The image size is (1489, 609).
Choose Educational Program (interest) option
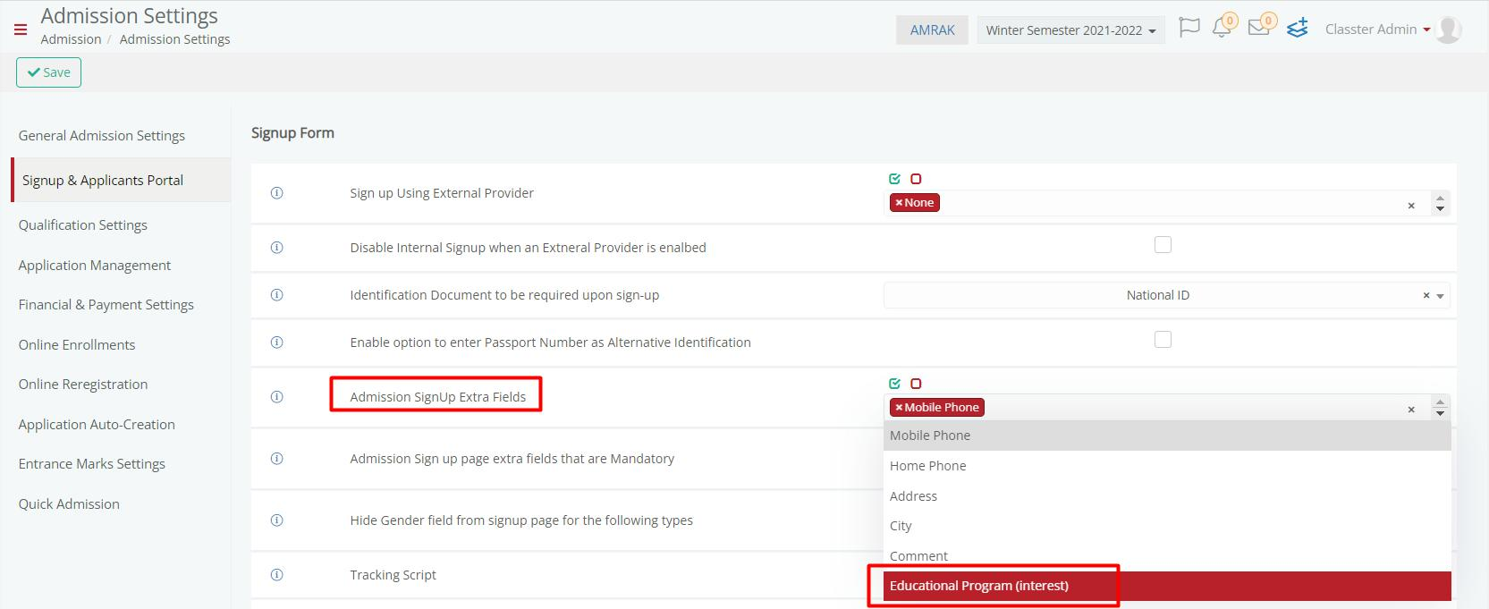tap(1167, 586)
